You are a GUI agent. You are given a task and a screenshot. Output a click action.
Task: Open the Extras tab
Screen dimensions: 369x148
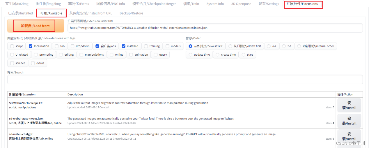(79, 4)
